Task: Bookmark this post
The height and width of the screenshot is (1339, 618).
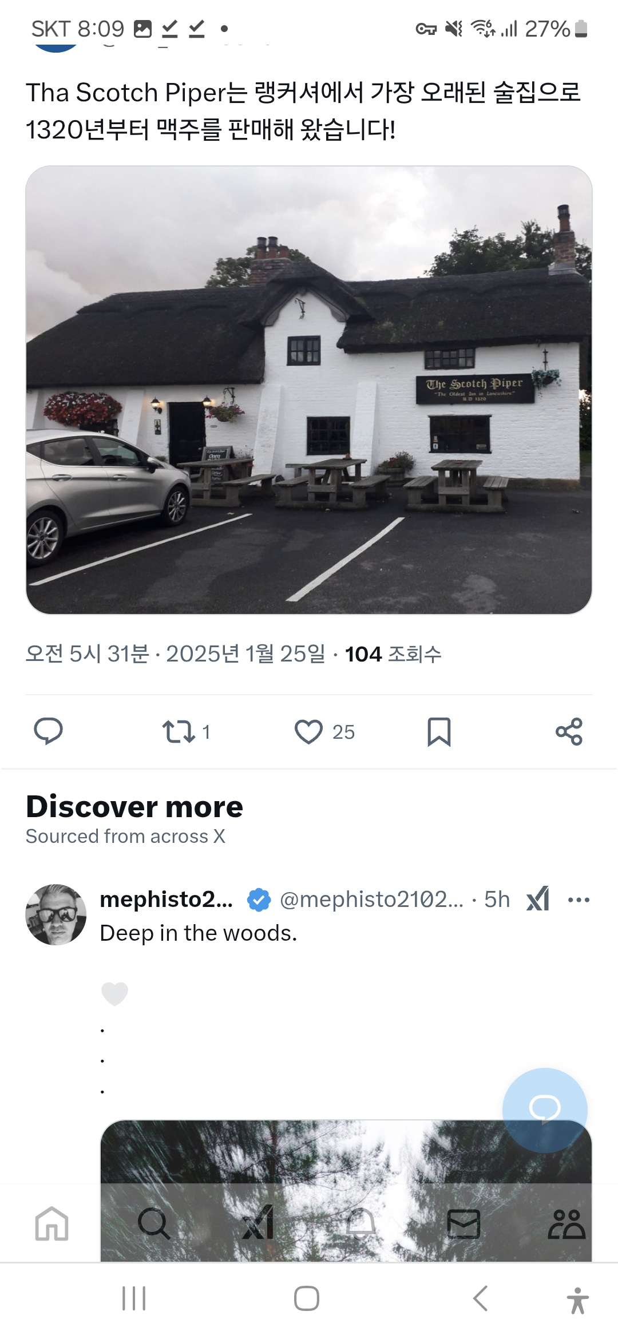Action: (439, 731)
